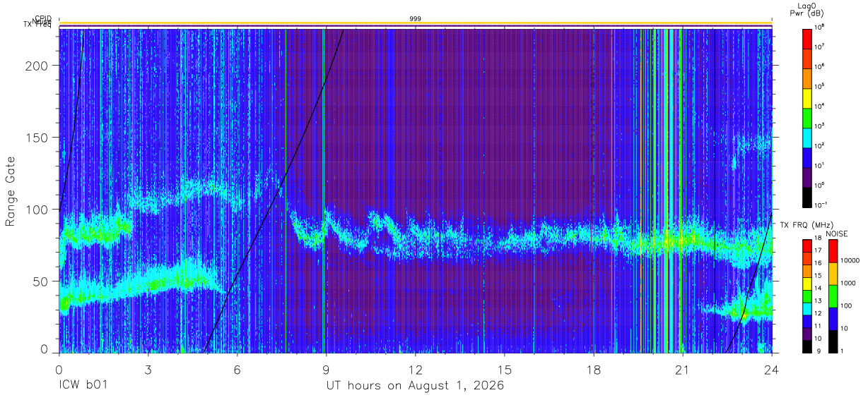Click the '14' label on TX FRQ legend
Image resolution: width=868 pixels, height=400 pixels.
(819, 290)
